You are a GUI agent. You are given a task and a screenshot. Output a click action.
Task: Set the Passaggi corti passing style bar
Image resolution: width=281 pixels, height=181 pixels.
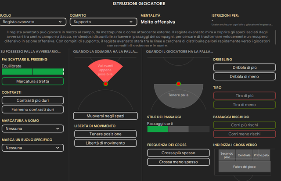point(178,129)
